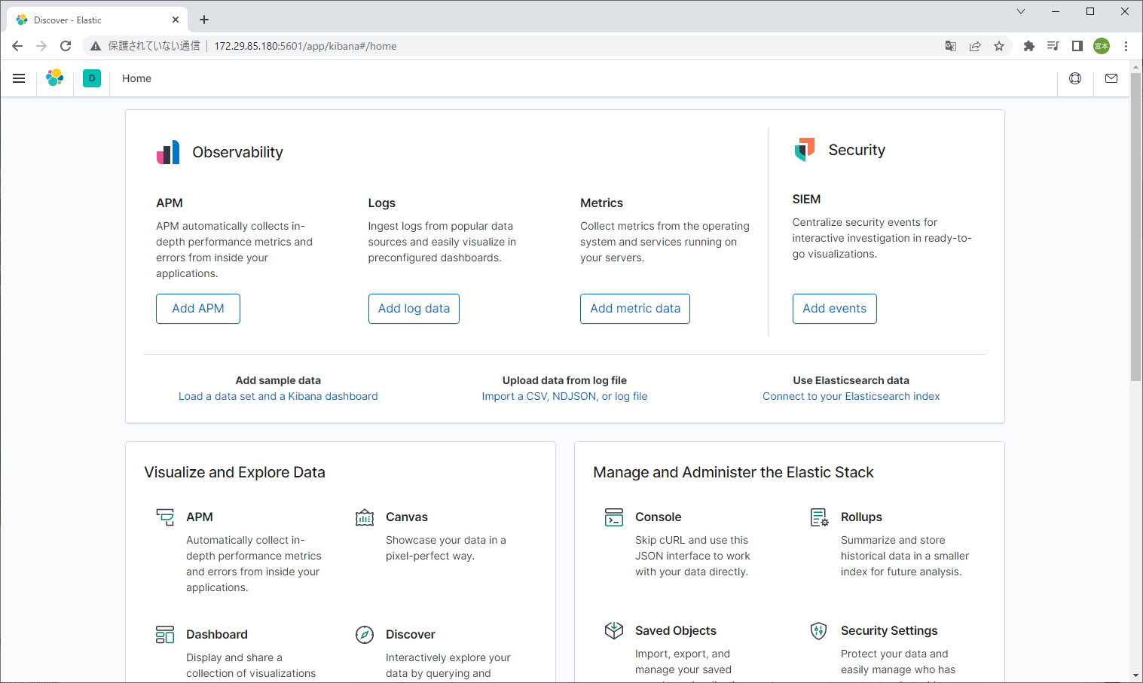This screenshot has width=1143, height=683.
Task: Click the Discover compass icon
Action: (x=365, y=635)
